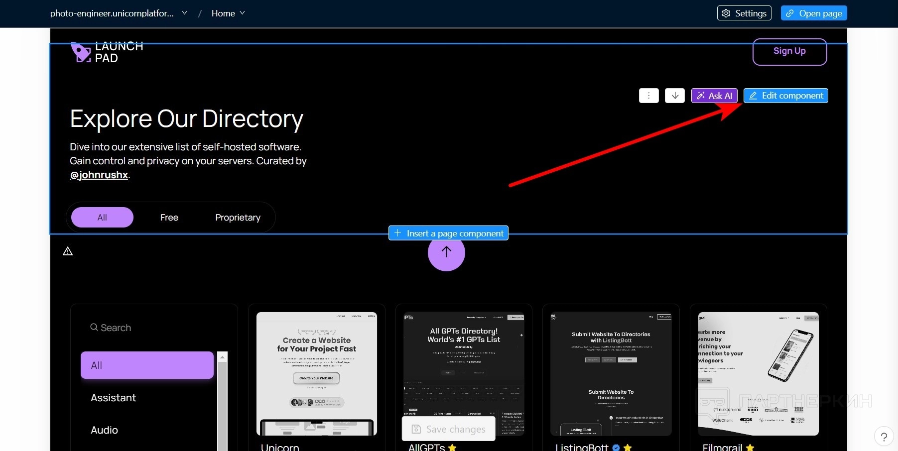The height and width of the screenshot is (451, 898).
Task: Click the category list scrollbar up arrow
Action: tap(223, 356)
